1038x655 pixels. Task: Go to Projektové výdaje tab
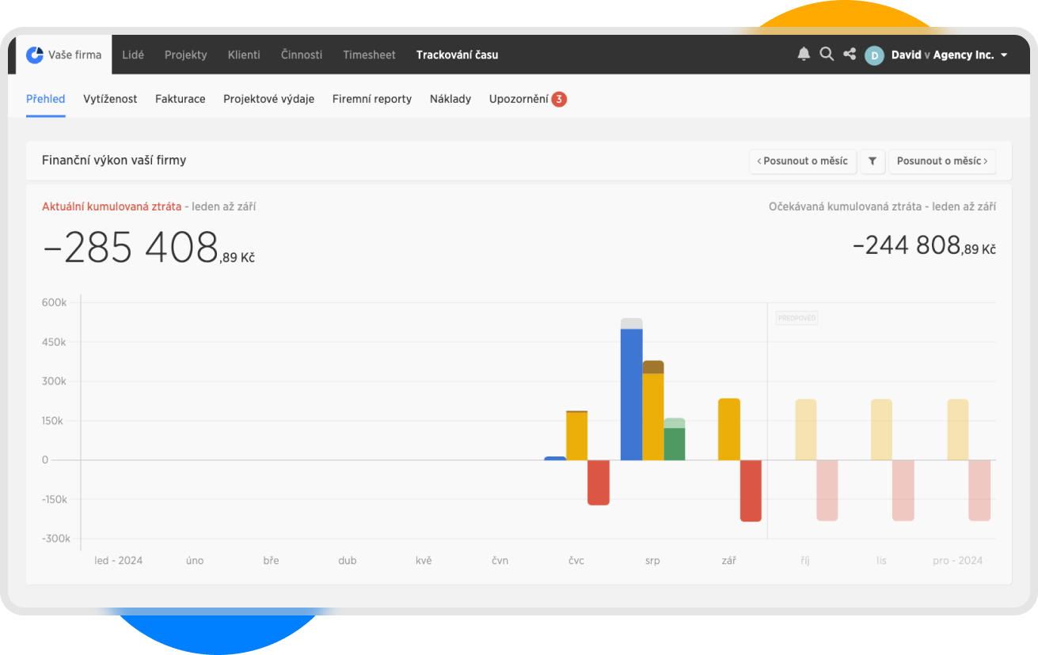point(268,99)
